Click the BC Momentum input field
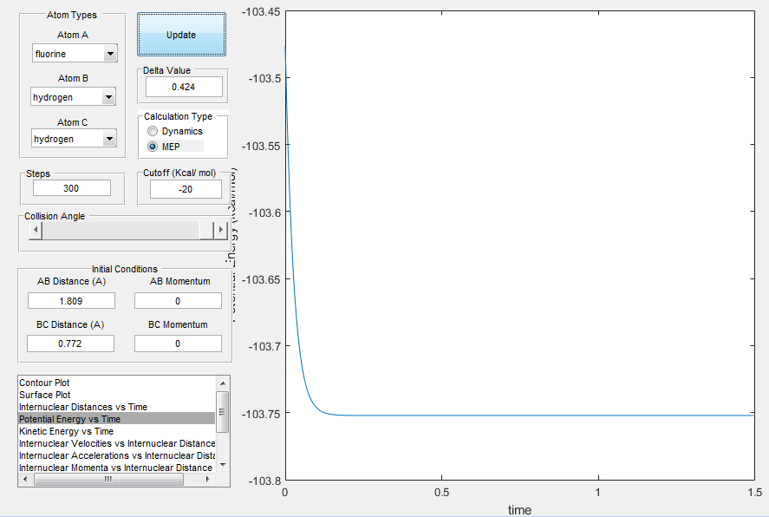 click(x=178, y=344)
